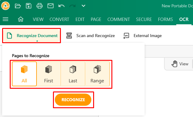Screen dimensions: 193x117
Task: Select the OCR tab
Action: (x=184, y=19)
